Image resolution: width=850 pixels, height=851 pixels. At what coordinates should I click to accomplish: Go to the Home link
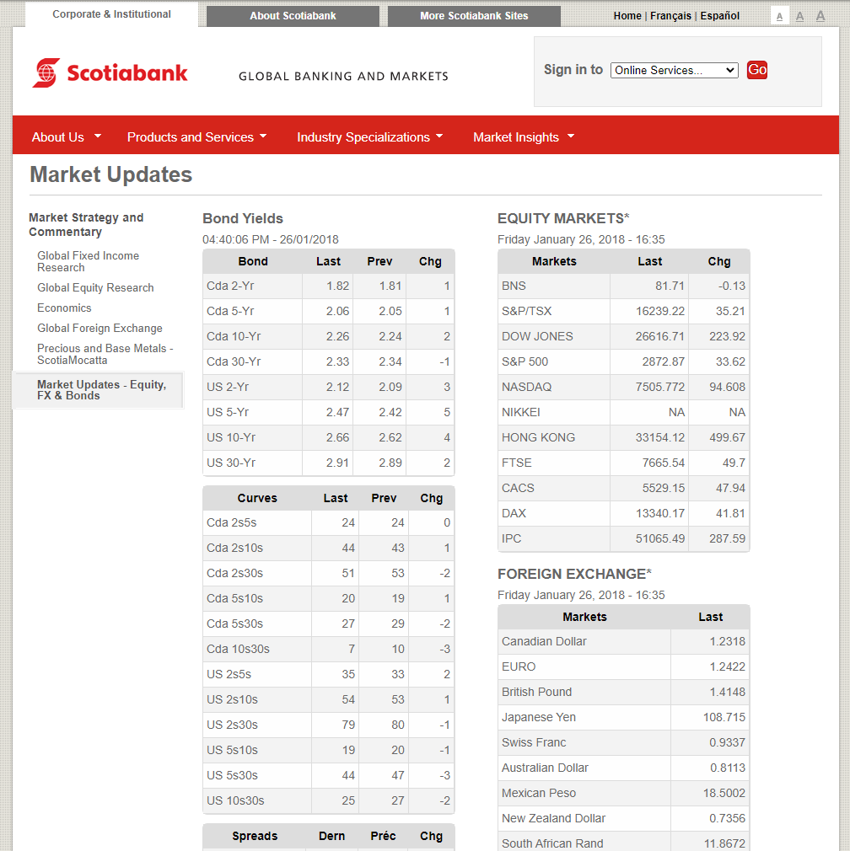[x=627, y=16]
